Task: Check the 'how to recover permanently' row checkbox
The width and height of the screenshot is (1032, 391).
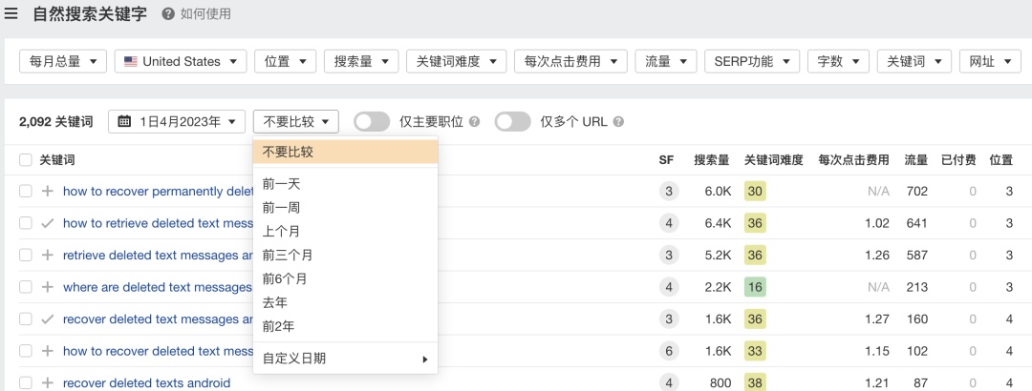Action: [x=25, y=192]
